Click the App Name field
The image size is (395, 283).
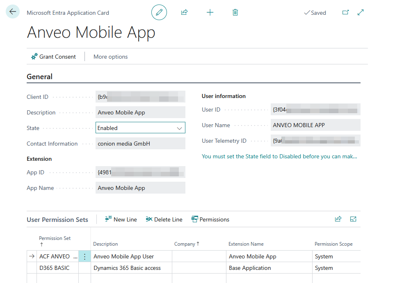tap(140, 188)
